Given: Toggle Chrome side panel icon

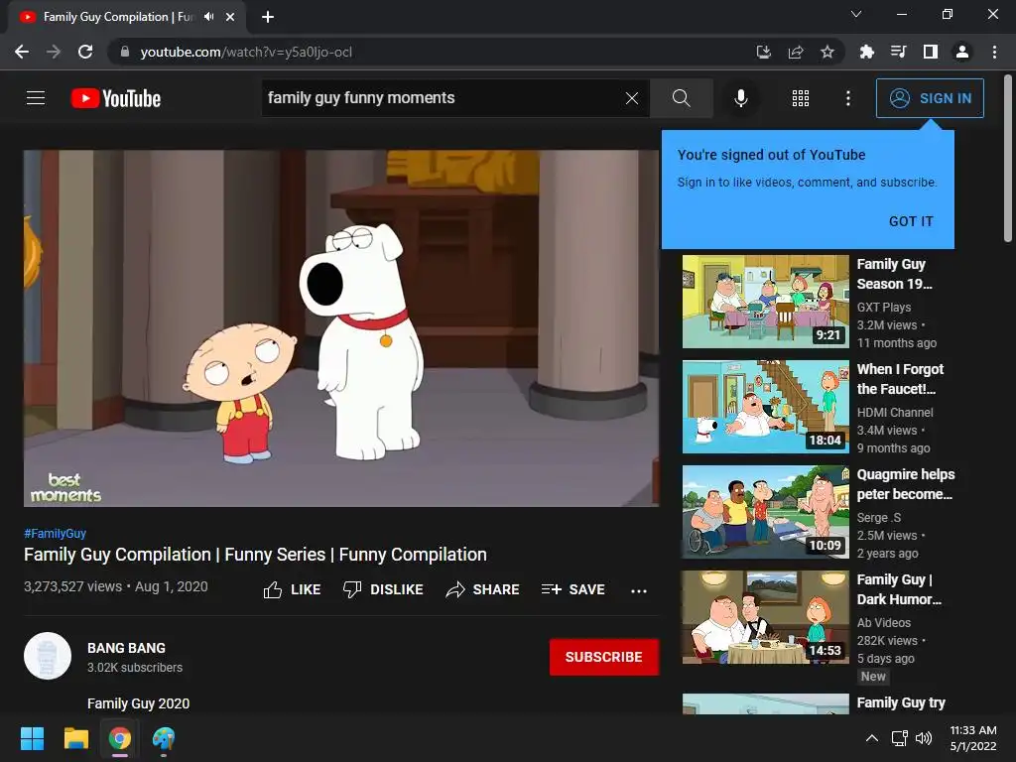Looking at the screenshot, I should coord(931,52).
